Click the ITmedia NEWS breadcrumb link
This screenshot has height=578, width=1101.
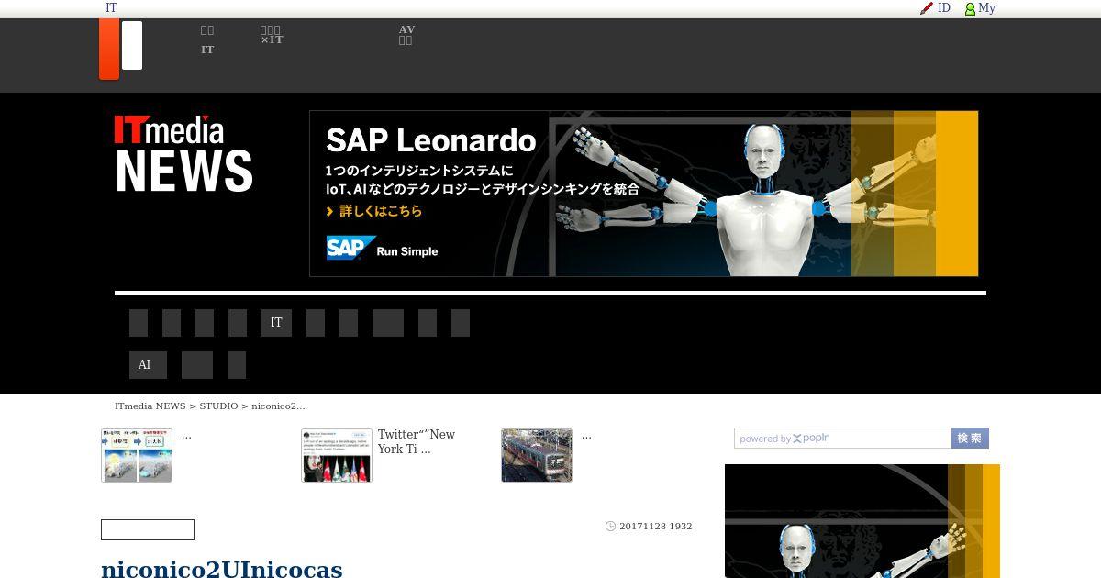[x=150, y=406]
